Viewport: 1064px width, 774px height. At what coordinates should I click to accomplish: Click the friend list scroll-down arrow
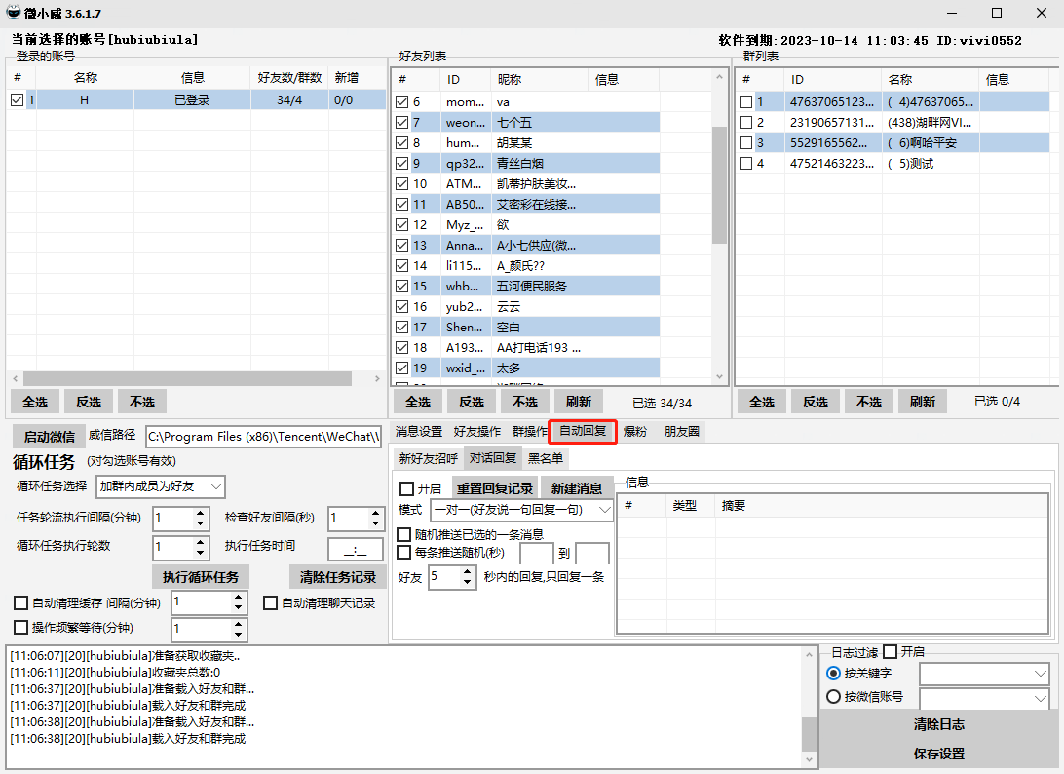[720, 376]
